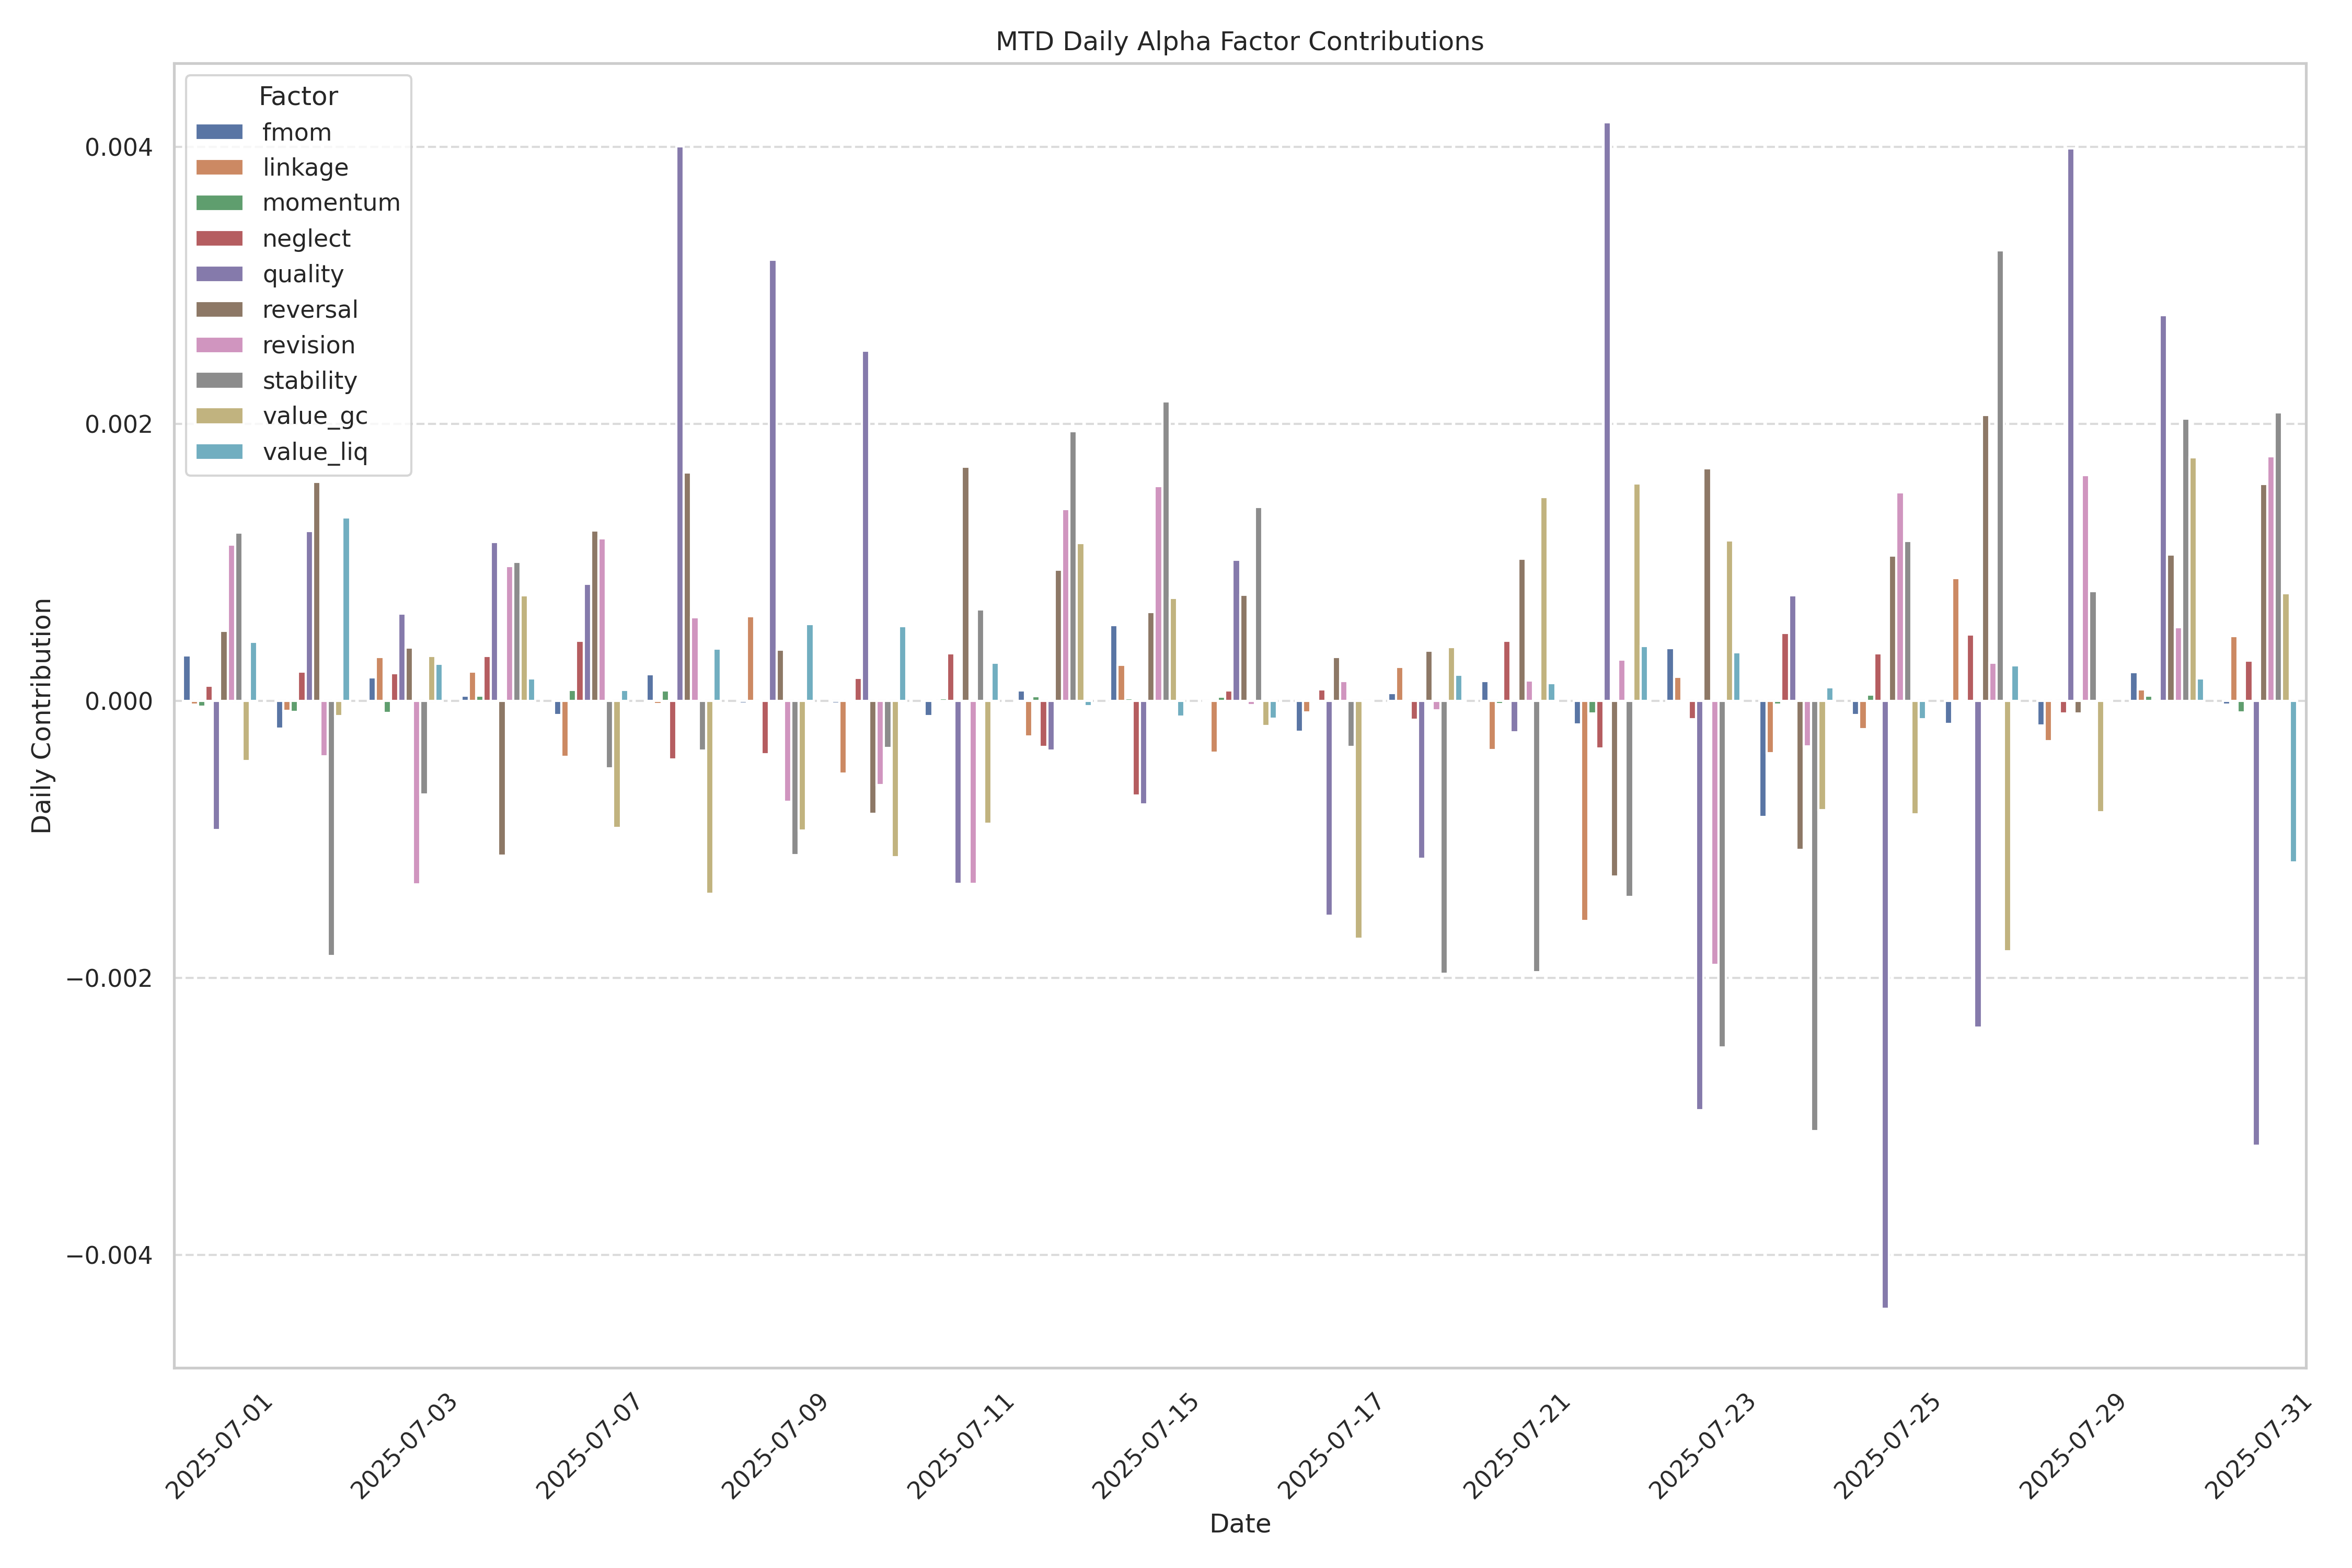2352x1568 pixels.
Task: Click the chart title text
Action: pos(1239,41)
